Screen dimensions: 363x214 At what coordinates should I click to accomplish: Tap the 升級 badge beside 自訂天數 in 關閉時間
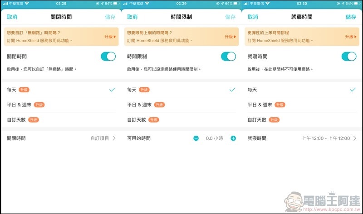pos(33,120)
